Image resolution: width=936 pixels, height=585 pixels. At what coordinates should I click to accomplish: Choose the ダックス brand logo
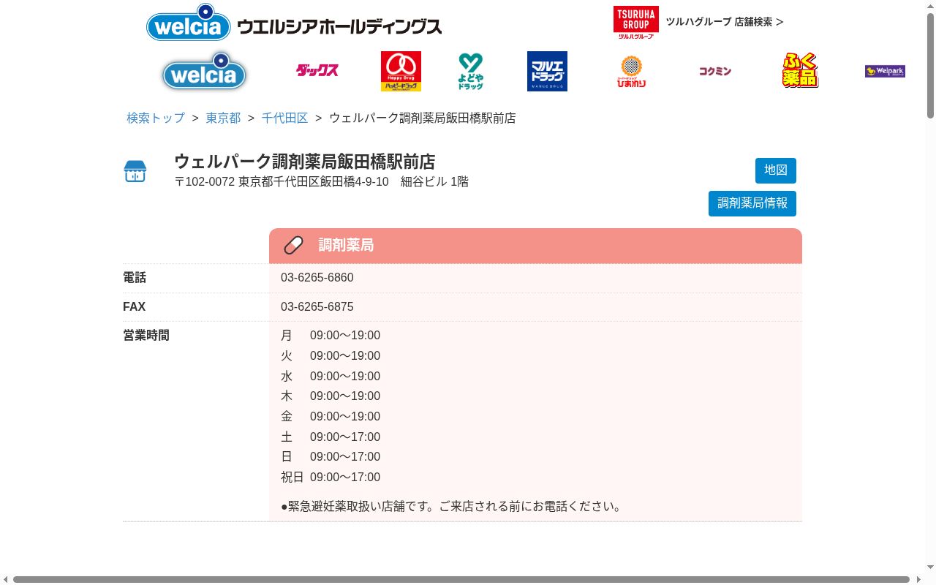pos(317,70)
